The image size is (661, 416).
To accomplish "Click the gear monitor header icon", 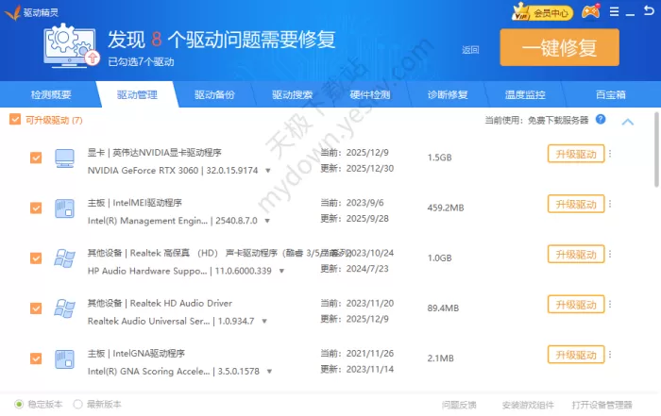I will point(71,46).
